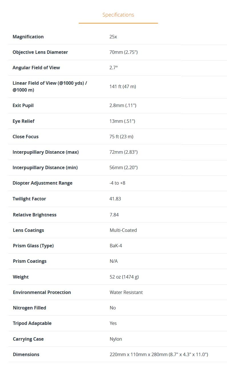227x375 pixels.
Task: Select the Relative Brightness label
Action: (x=35, y=215)
